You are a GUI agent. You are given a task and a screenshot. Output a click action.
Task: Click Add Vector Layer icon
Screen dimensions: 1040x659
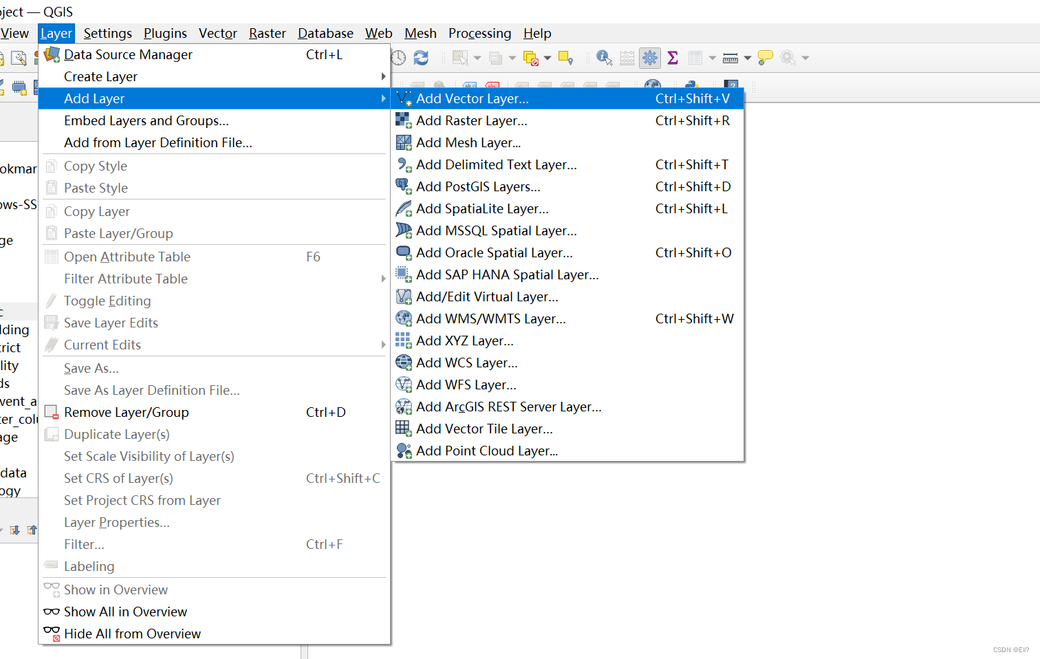[x=404, y=98]
